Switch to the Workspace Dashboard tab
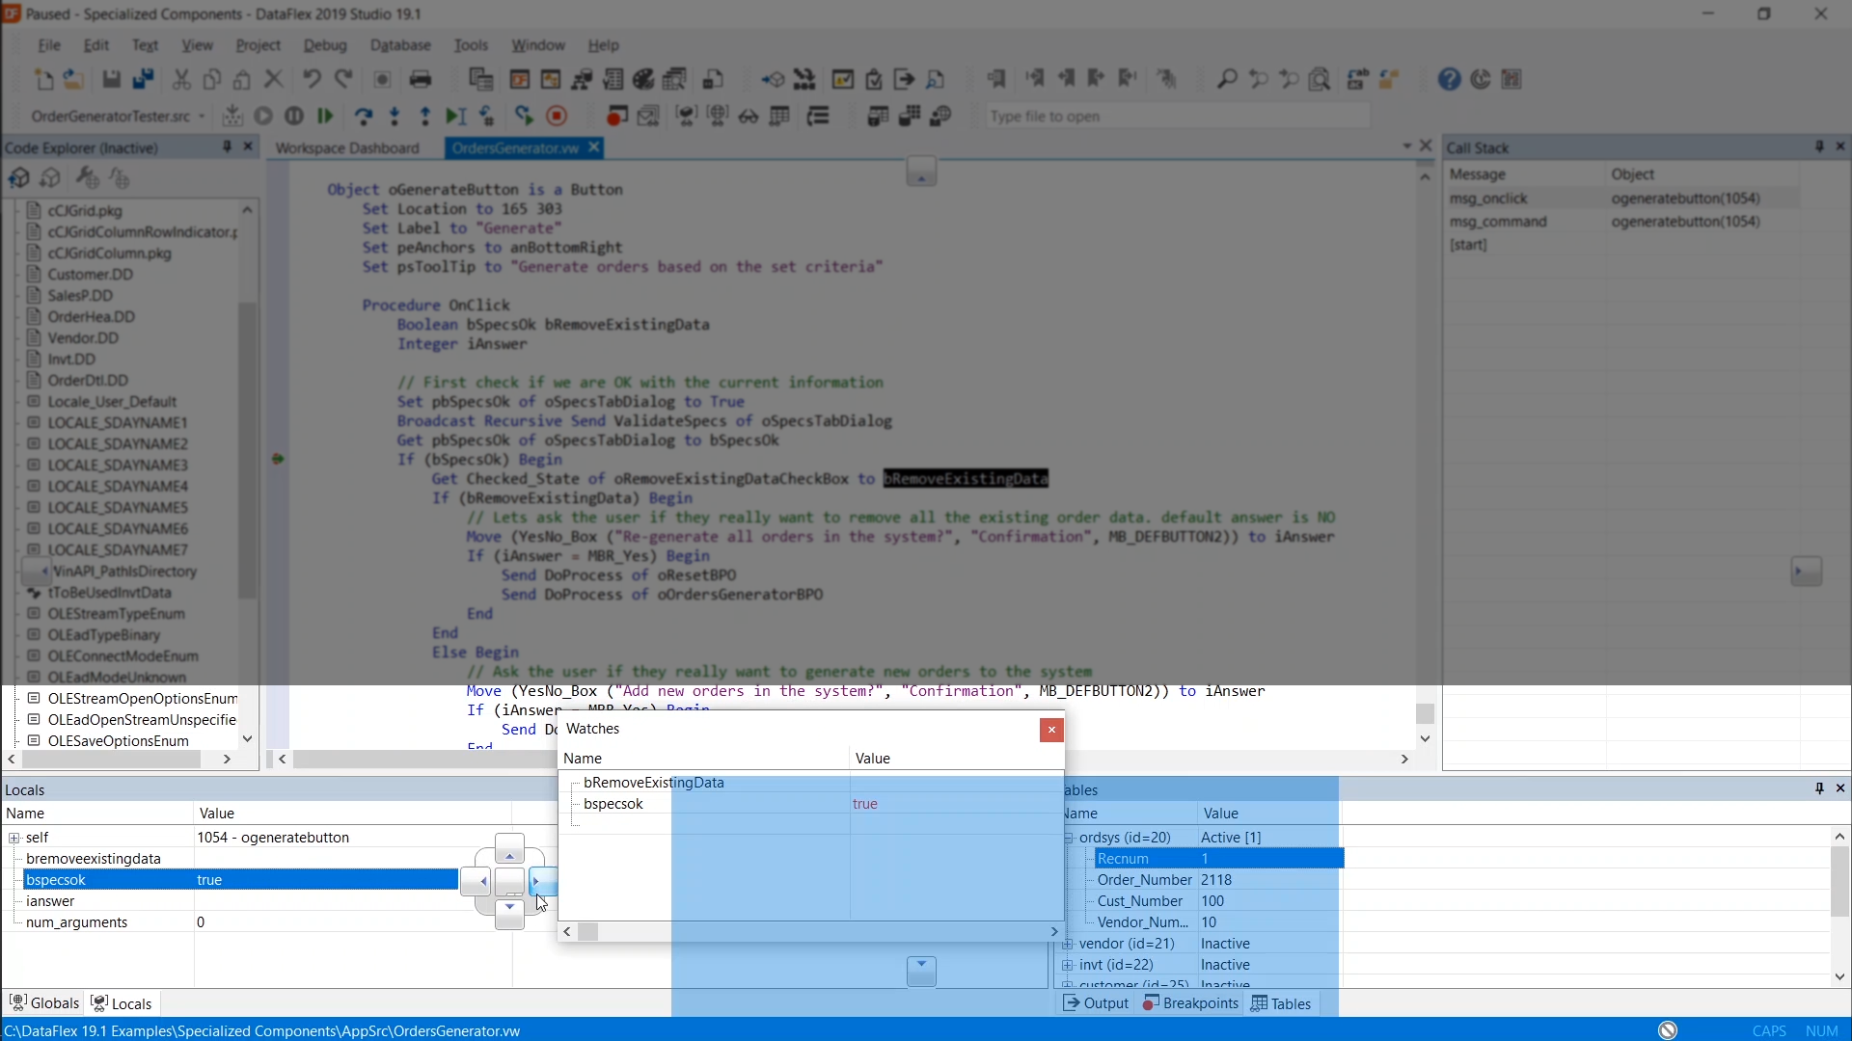 click(x=347, y=147)
